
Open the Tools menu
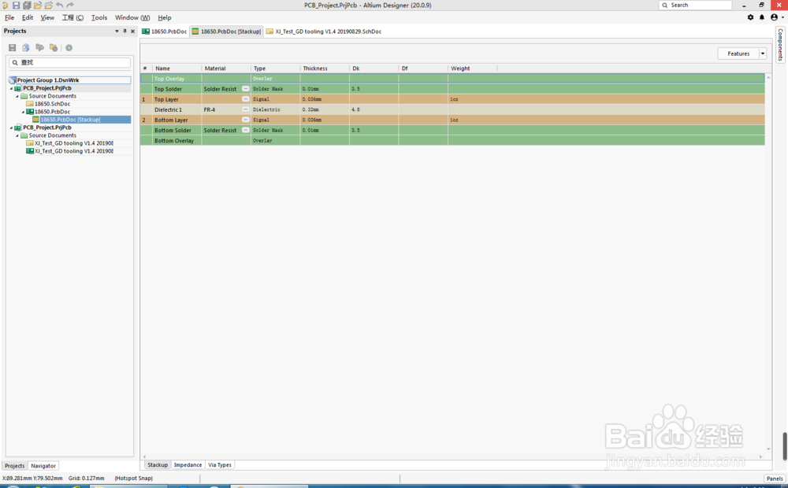[99, 17]
